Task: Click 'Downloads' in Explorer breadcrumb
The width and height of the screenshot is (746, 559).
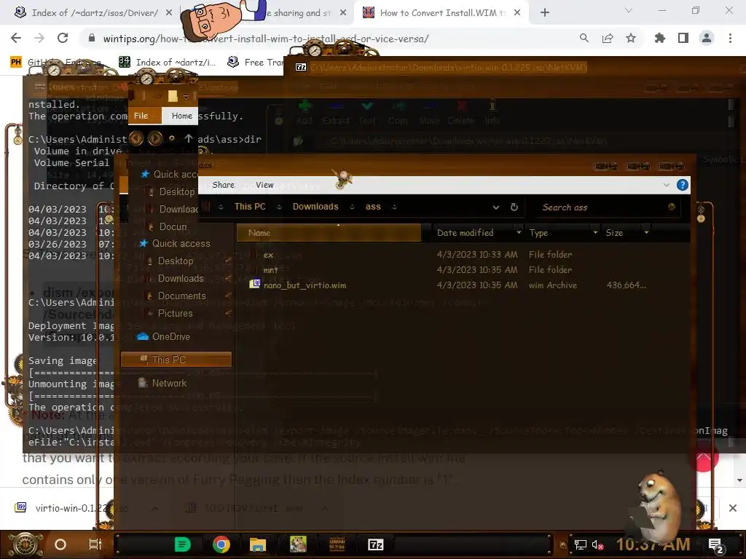Action: [x=315, y=207]
